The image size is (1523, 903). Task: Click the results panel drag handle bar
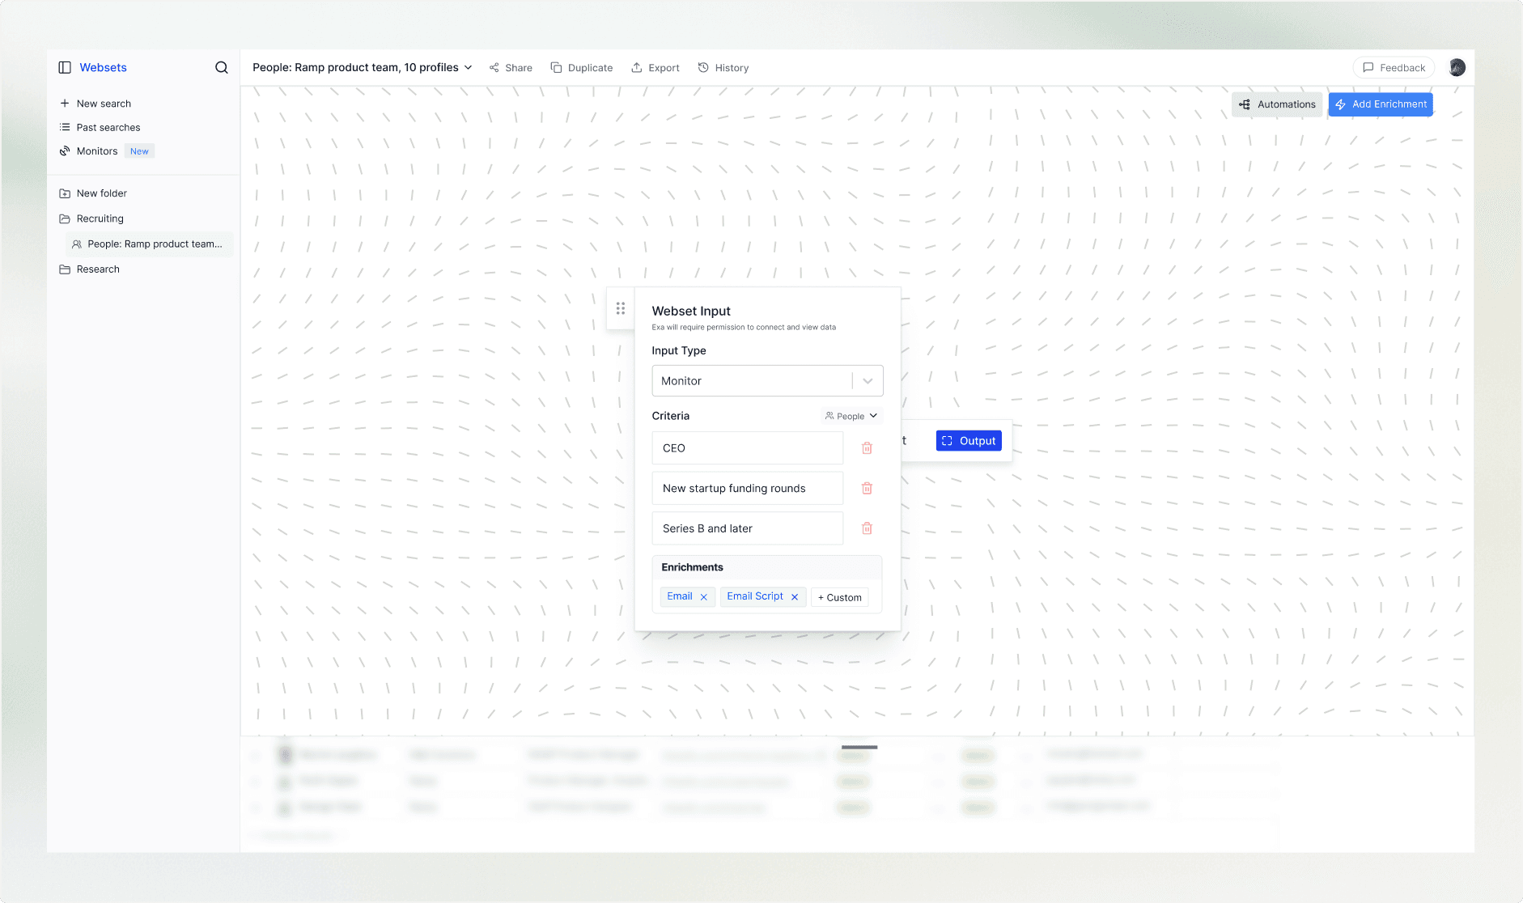[859, 747]
